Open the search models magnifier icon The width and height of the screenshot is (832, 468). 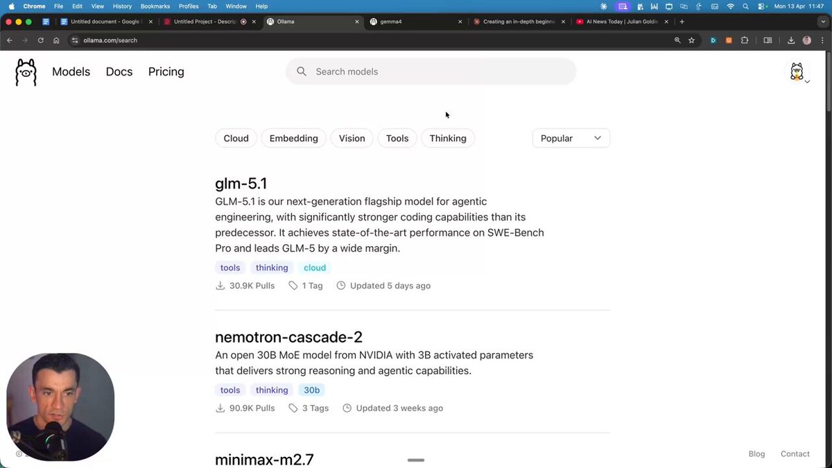coord(302,71)
